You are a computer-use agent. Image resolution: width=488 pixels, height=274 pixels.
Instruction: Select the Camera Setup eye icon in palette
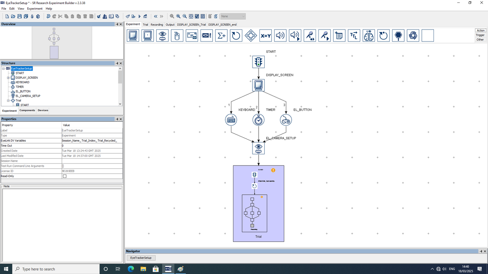[162, 36]
